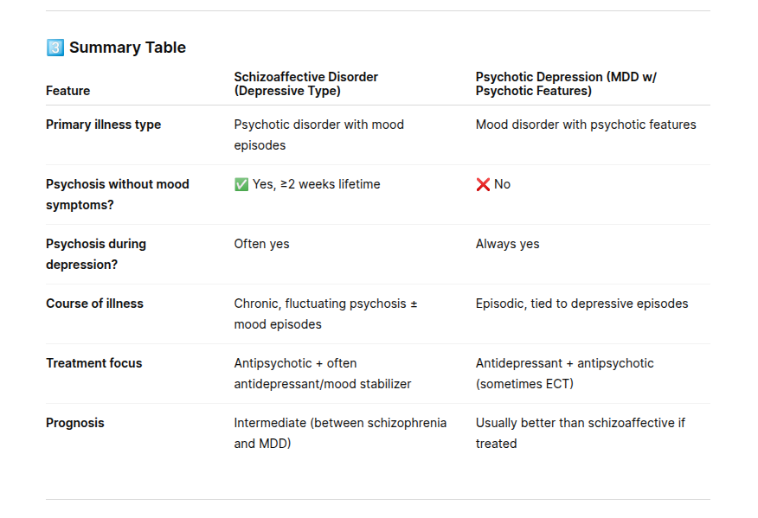758x518 pixels.
Task: Select the Mood disorder with psychotic features text
Action: (586, 125)
